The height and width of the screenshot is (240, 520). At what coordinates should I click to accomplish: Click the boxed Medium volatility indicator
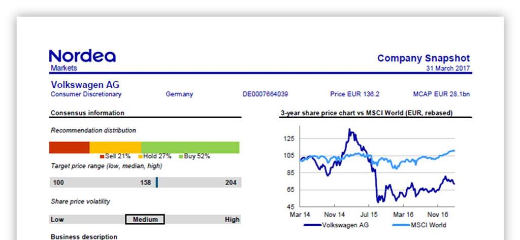145,219
